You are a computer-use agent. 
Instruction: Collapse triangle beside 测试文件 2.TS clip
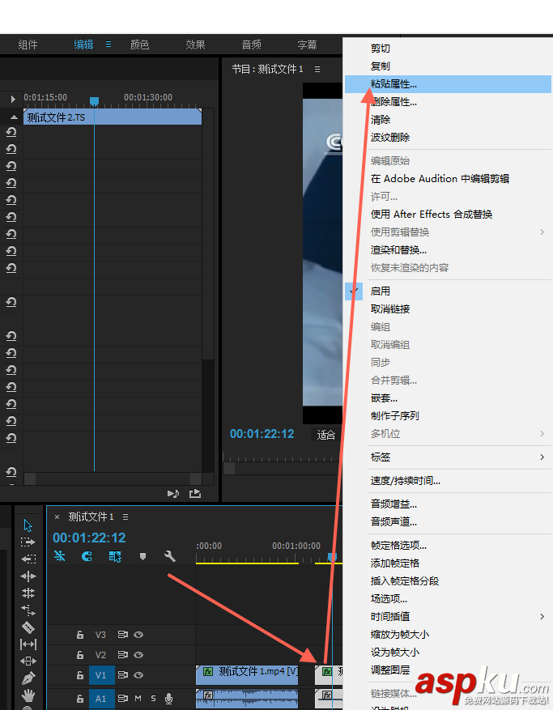pos(14,117)
